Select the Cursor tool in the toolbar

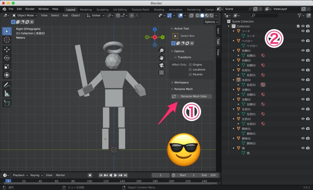7,40
